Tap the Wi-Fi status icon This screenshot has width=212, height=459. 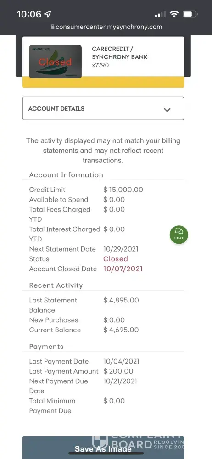pyautogui.click(x=174, y=14)
